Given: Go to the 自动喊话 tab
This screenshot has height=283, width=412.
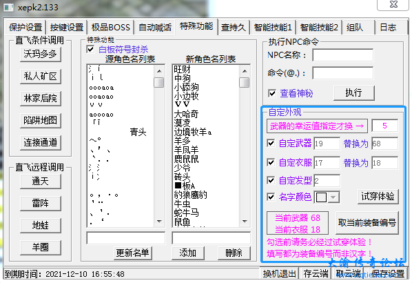Looking at the screenshot, I should tap(155, 28).
